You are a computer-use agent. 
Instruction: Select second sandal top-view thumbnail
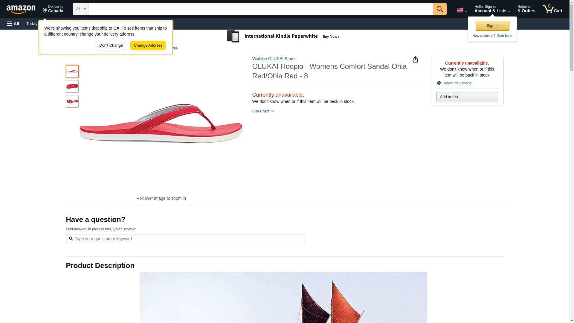click(72, 86)
